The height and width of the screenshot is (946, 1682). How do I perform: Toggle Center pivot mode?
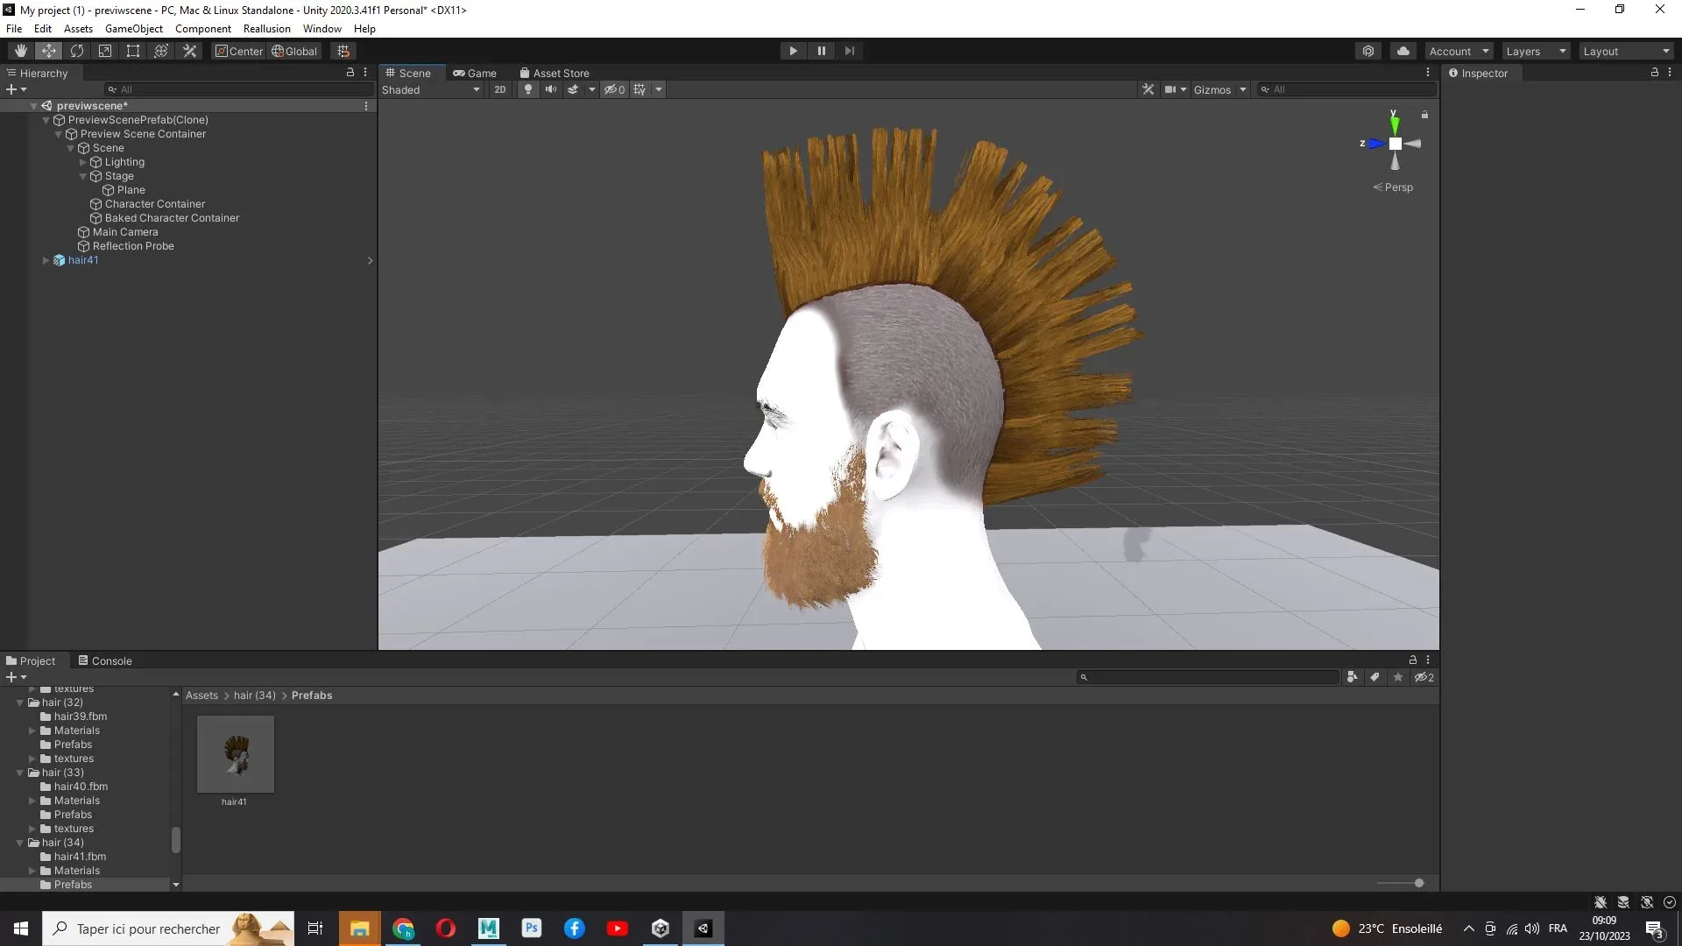tap(238, 50)
